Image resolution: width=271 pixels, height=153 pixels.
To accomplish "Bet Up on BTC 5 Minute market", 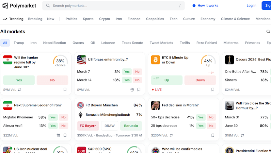I will pyautogui.click(x=167, y=80).
